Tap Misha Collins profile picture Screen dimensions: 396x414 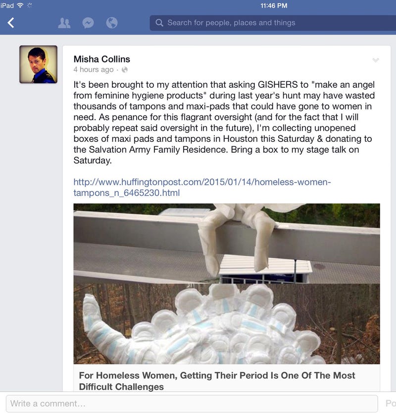(x=39, y=64)
